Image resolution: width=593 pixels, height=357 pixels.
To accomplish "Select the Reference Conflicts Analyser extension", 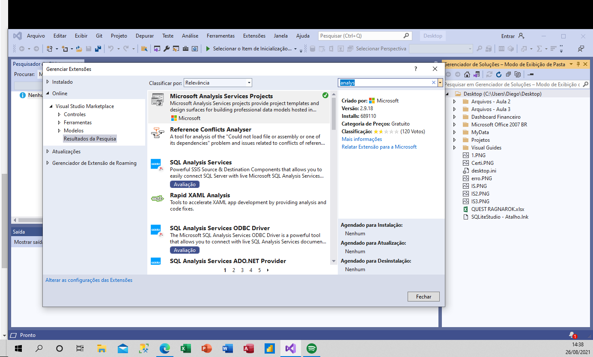I will [239, 136].
